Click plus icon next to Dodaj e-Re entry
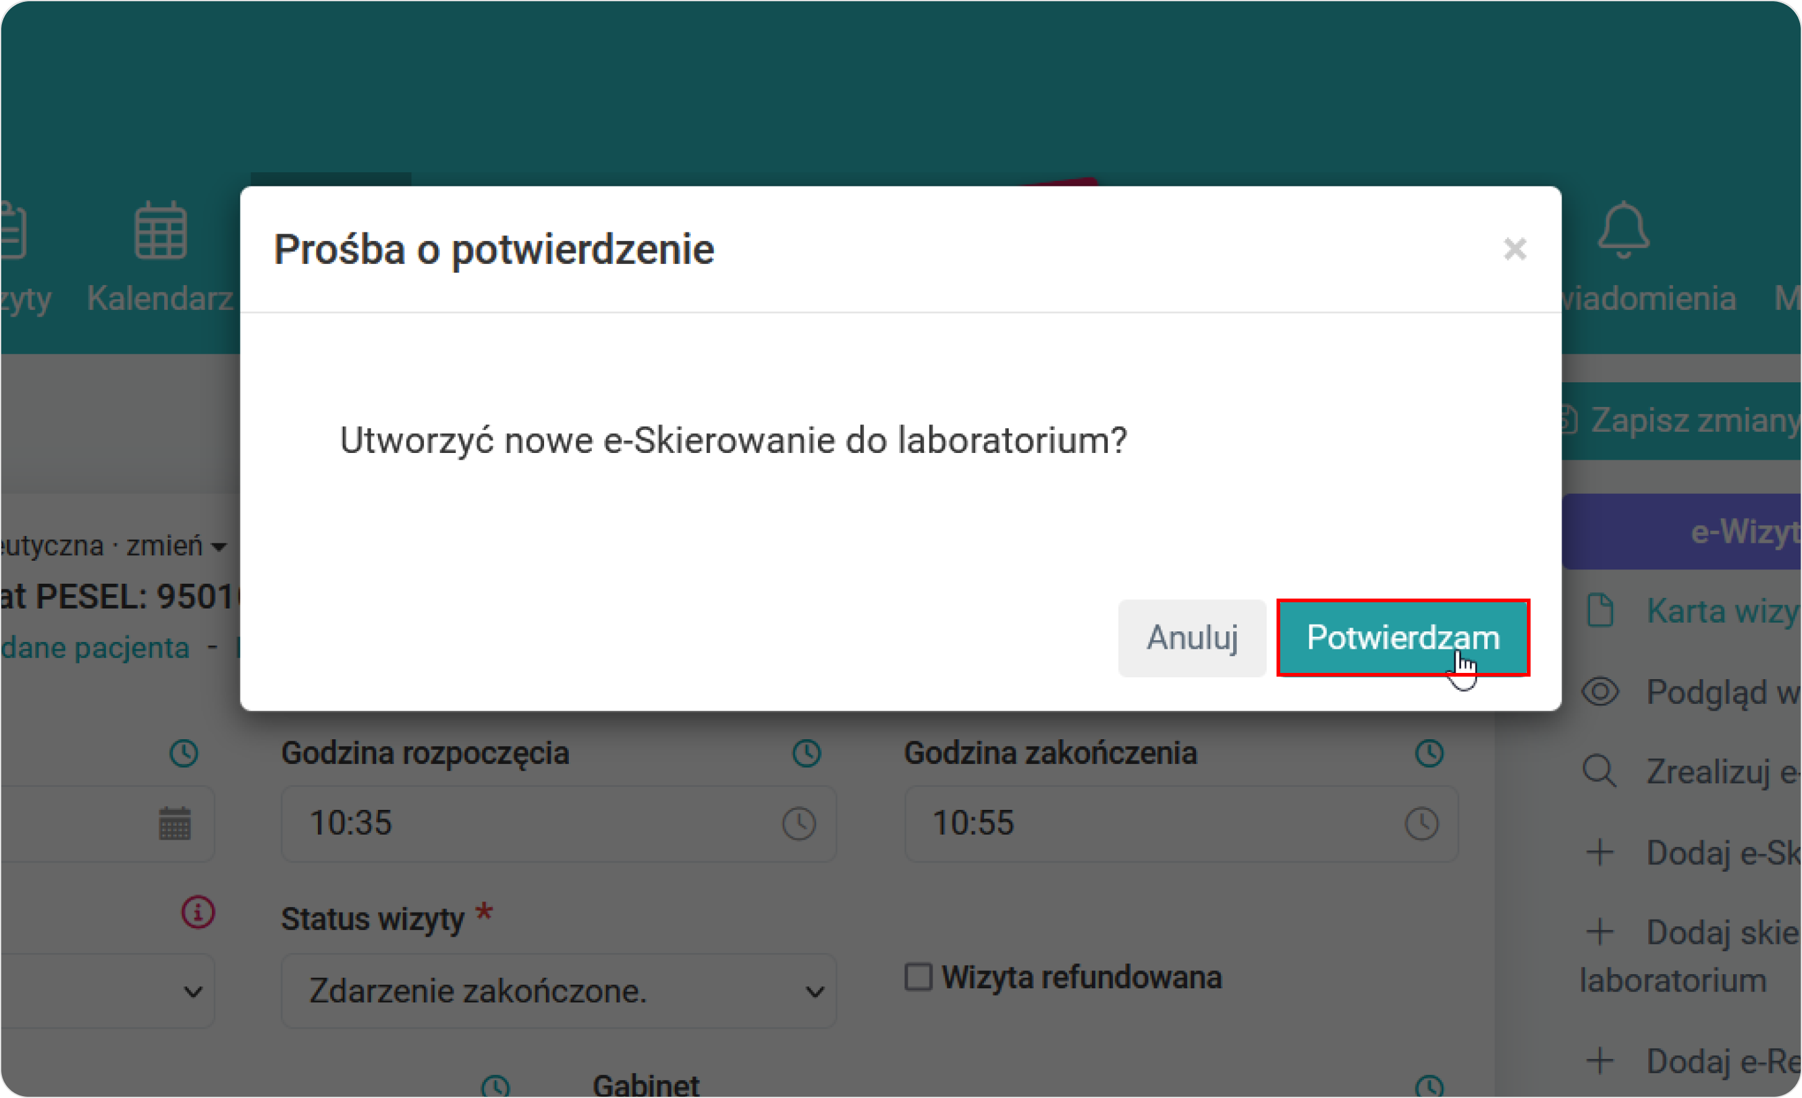 [x=1600, y=1062]
